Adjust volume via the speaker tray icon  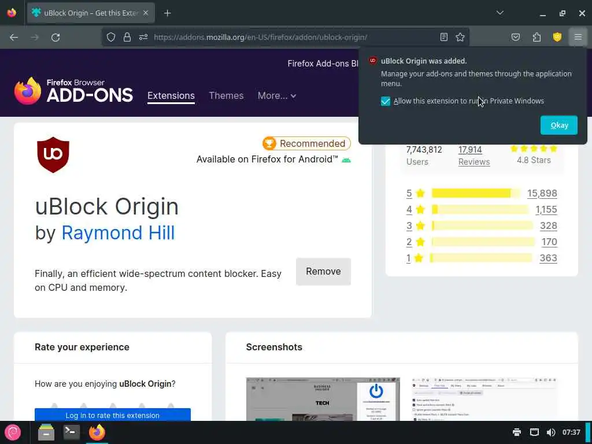[551, 432]
